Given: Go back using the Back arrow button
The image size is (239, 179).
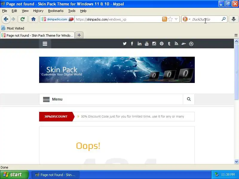Looking at the screenshot, I should coord(6,19).
